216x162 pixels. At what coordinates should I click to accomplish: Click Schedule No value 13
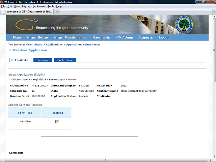click(x=33, y=91)
